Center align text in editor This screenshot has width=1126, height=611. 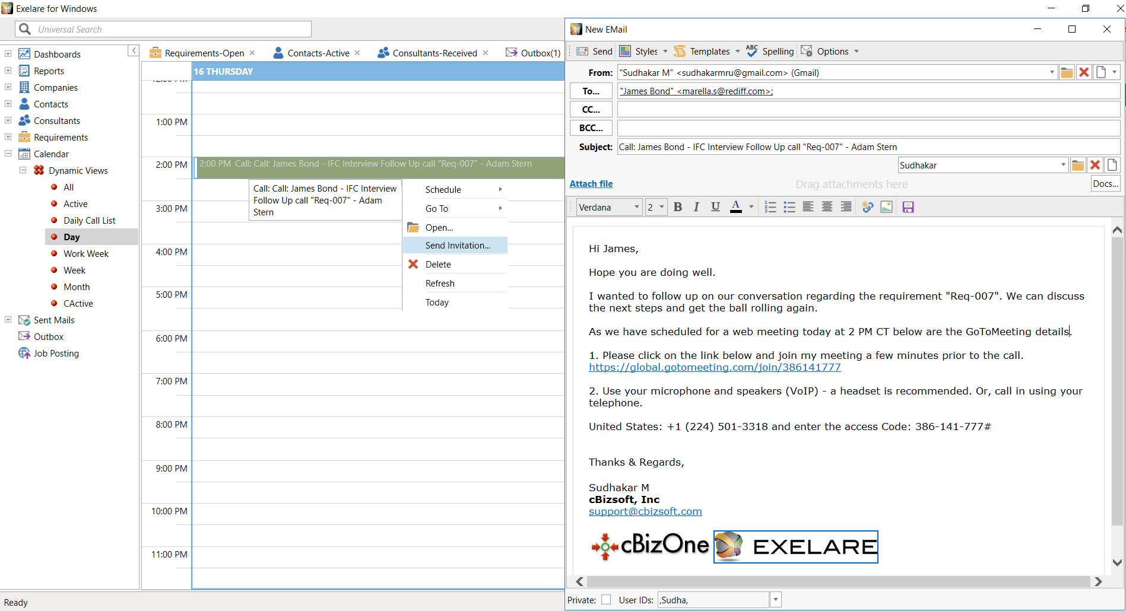pyautogui.click(x=827, y=207)
